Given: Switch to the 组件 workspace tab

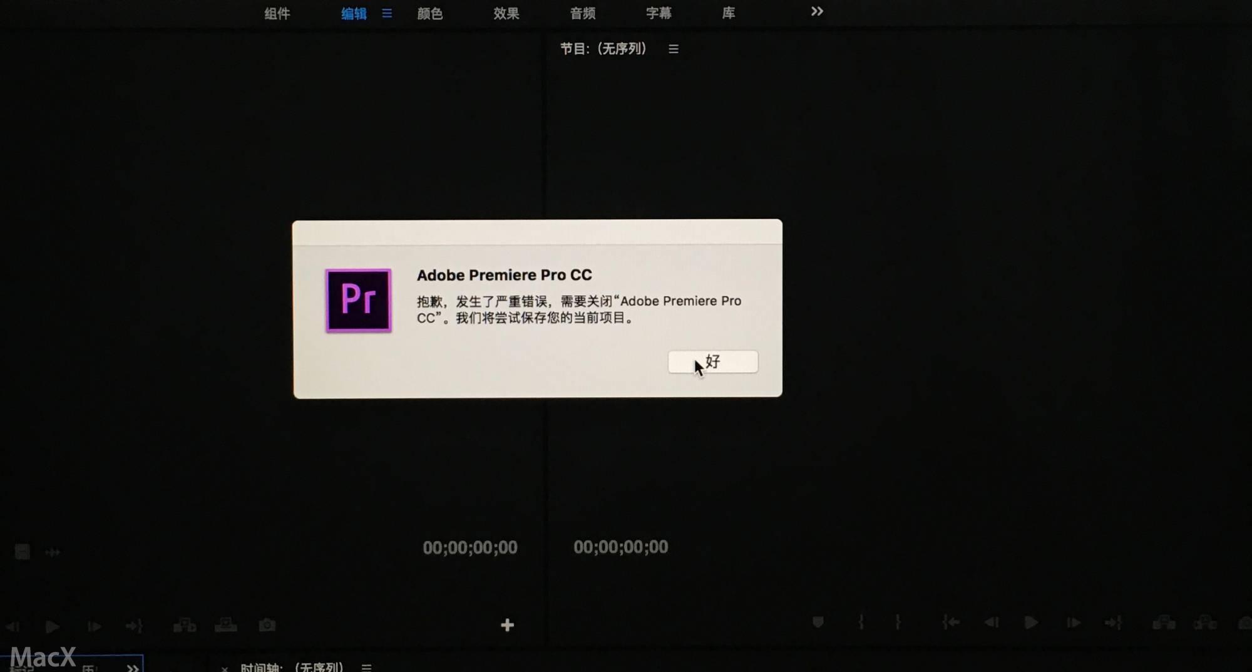Looking at the screenshot, I should pyautogui.click(x=277, y=14).
